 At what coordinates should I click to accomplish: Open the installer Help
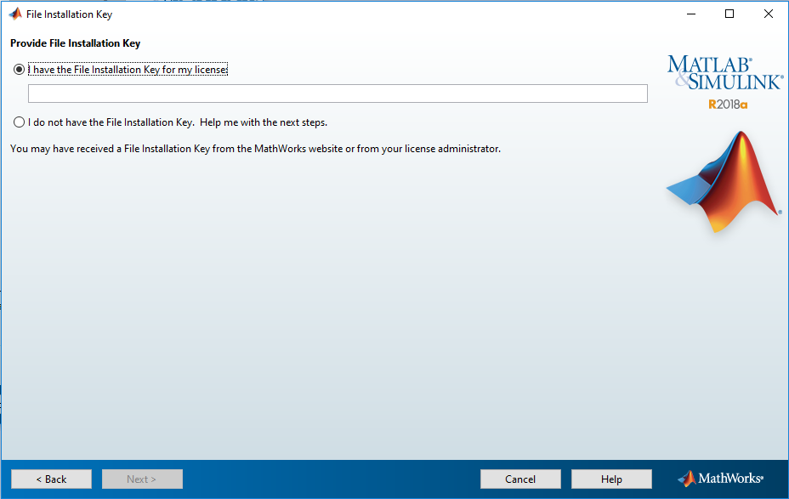pos(611,479)
